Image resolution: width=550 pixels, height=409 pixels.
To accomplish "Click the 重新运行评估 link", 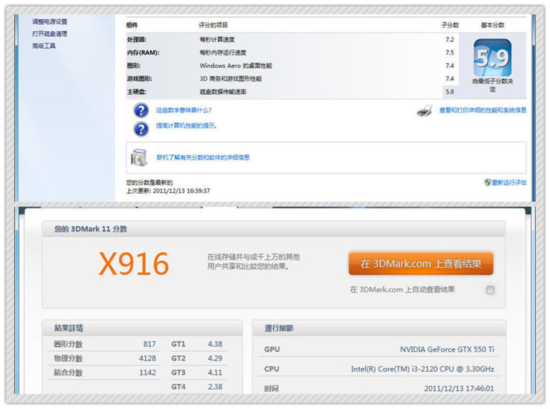I will 509,183.
